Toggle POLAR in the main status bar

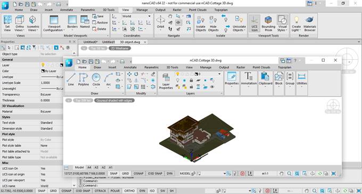115,191
